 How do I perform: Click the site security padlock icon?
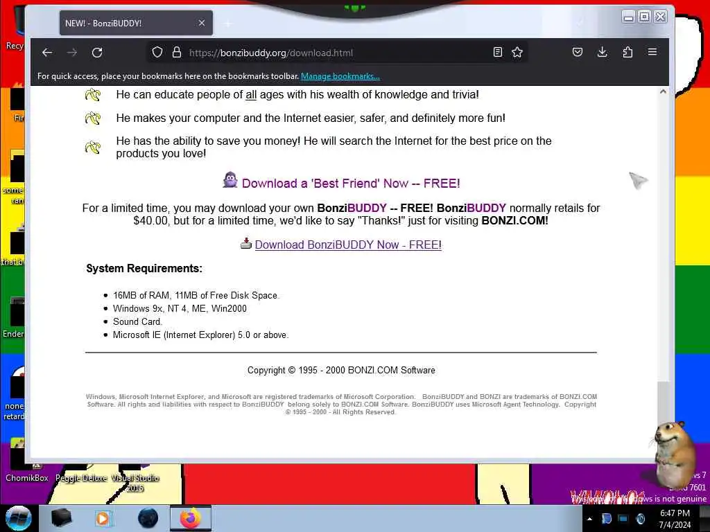pyautogui.click(x=177, y=53)
